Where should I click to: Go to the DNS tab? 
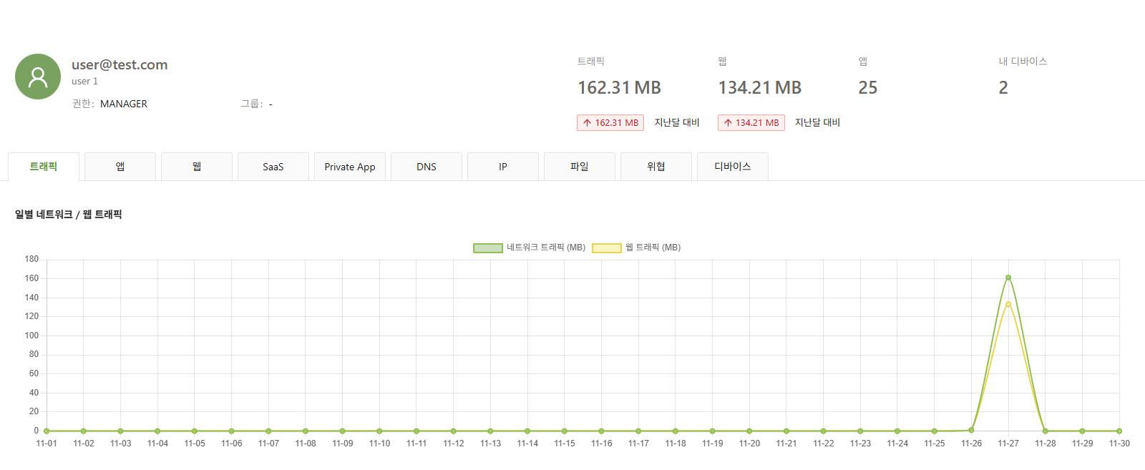tap(427, 167)
